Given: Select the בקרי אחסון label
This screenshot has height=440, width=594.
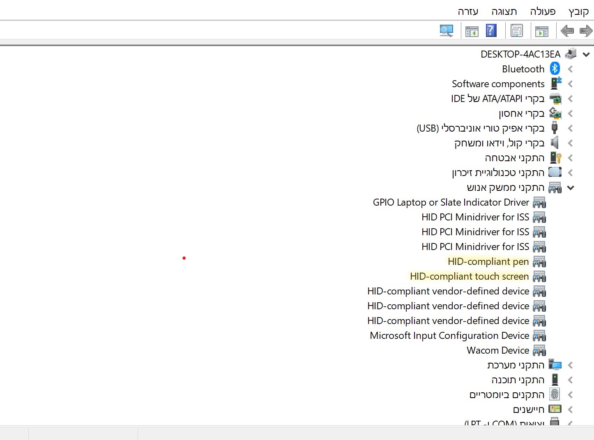Looking at the screenshot, I should pyautogui.click(x=522, y=113).
